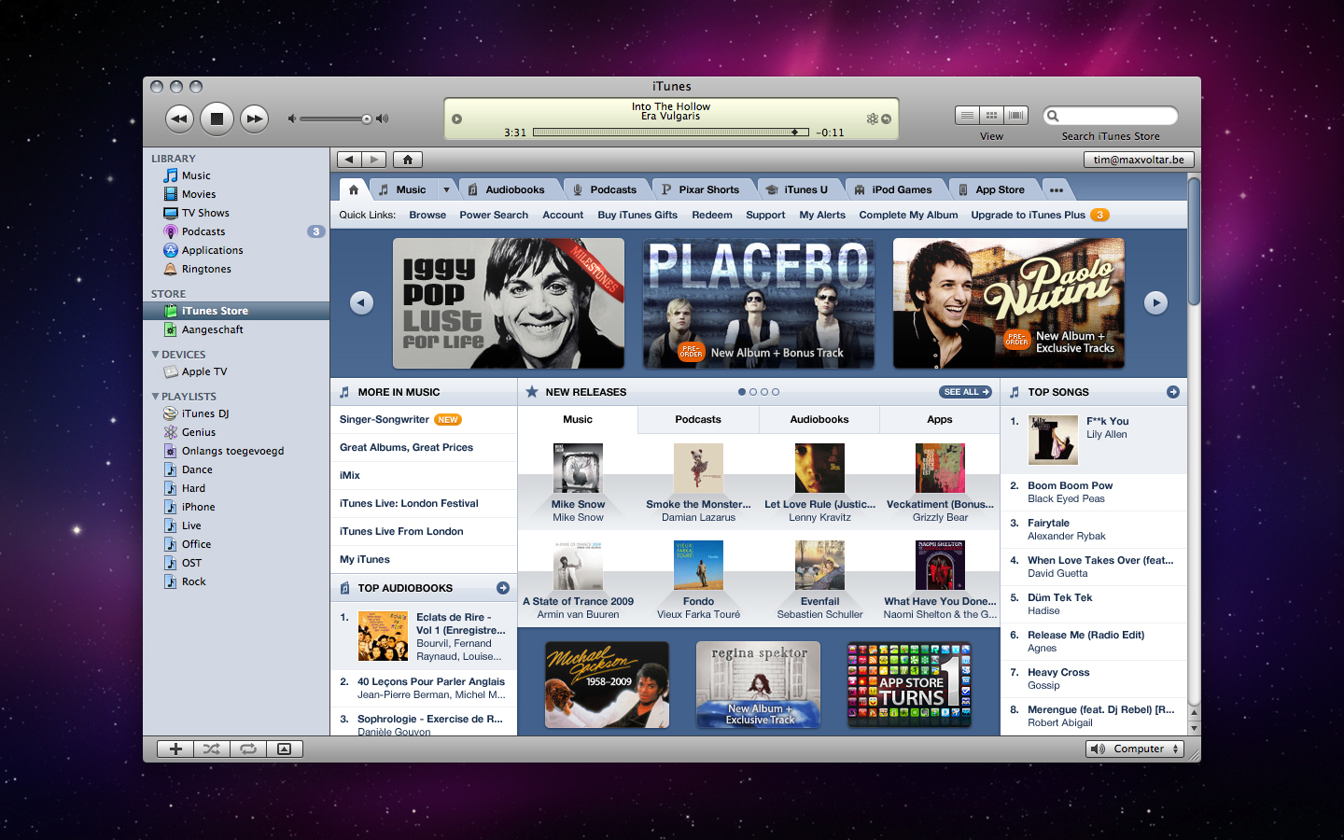
Task: Open the Computer speaker output dropdown
Action: [x=1135, y=749]
